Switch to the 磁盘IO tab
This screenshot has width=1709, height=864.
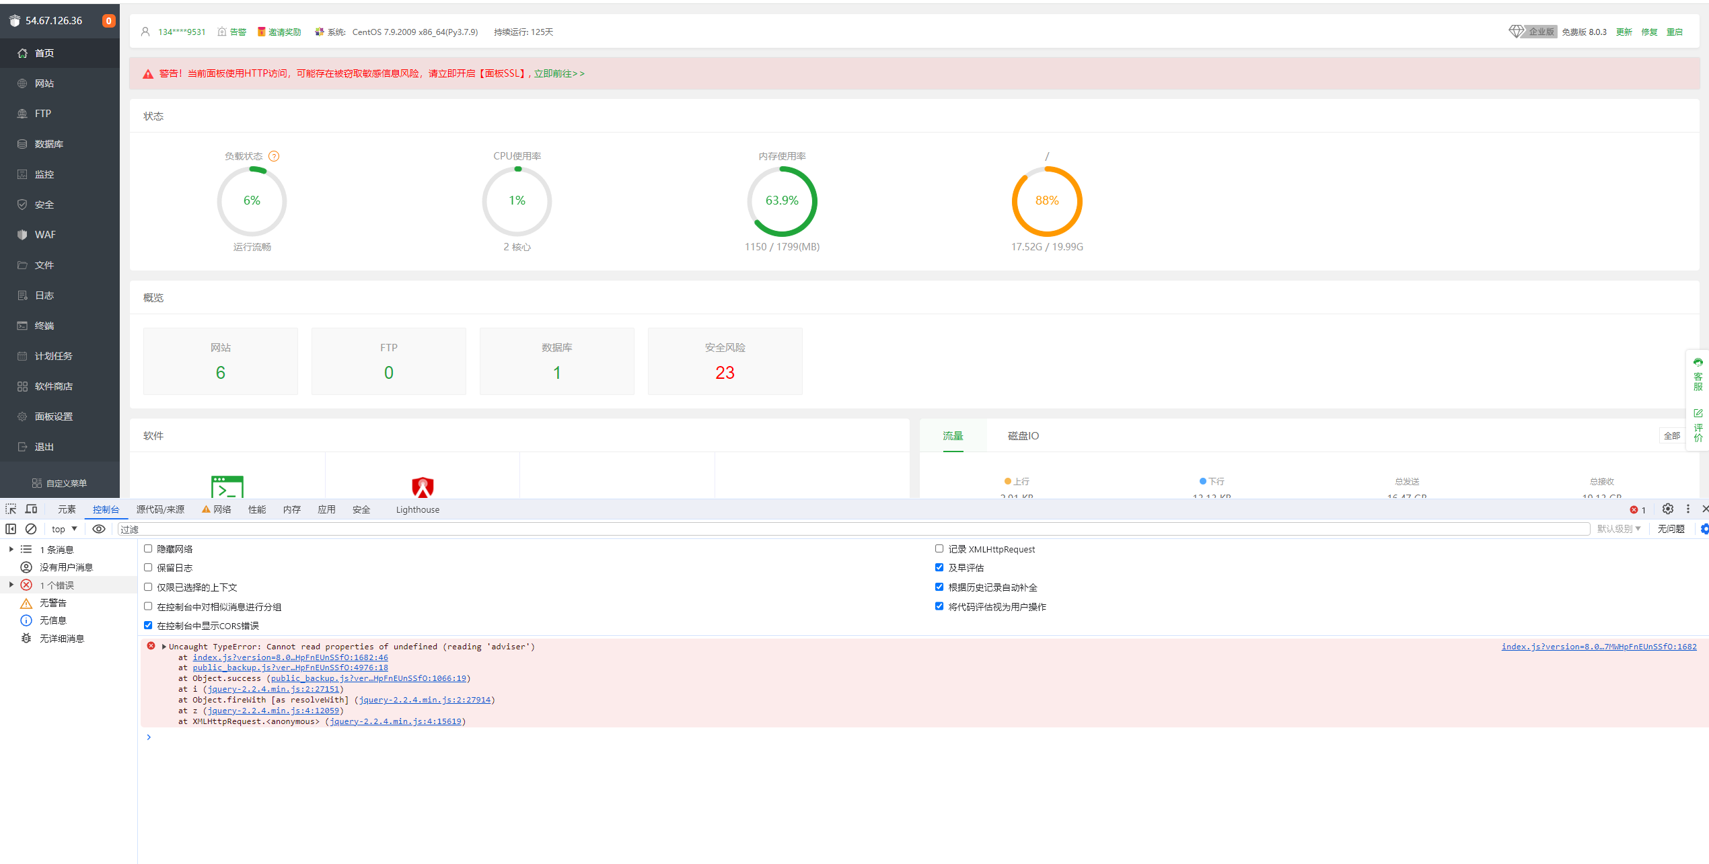click(1023, 435)
